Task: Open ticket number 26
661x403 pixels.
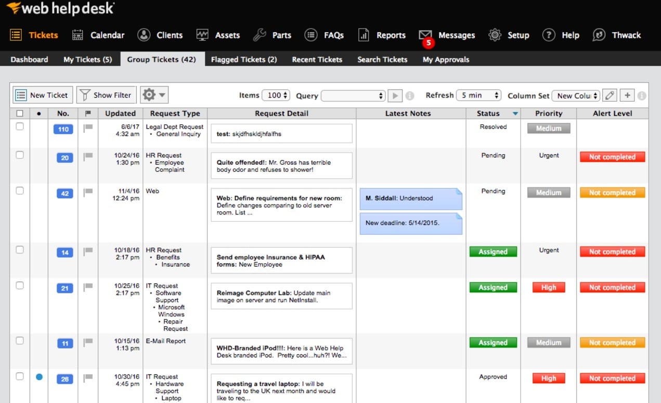Action: (x=65, y=379)
